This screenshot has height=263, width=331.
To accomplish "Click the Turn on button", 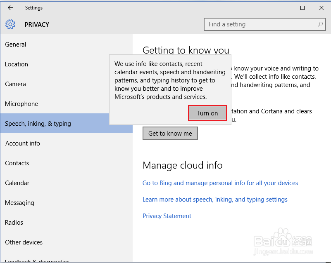I will pos(207,113).
